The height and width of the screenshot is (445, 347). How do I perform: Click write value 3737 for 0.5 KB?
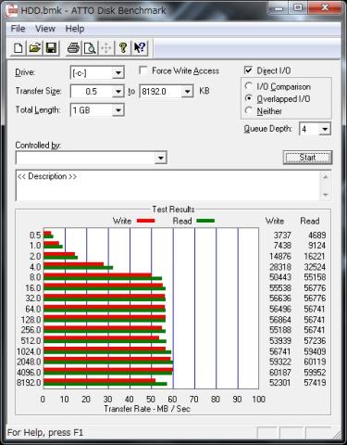(282, 235)
